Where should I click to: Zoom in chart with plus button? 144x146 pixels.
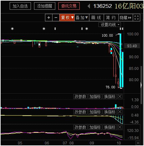(49, 18)
